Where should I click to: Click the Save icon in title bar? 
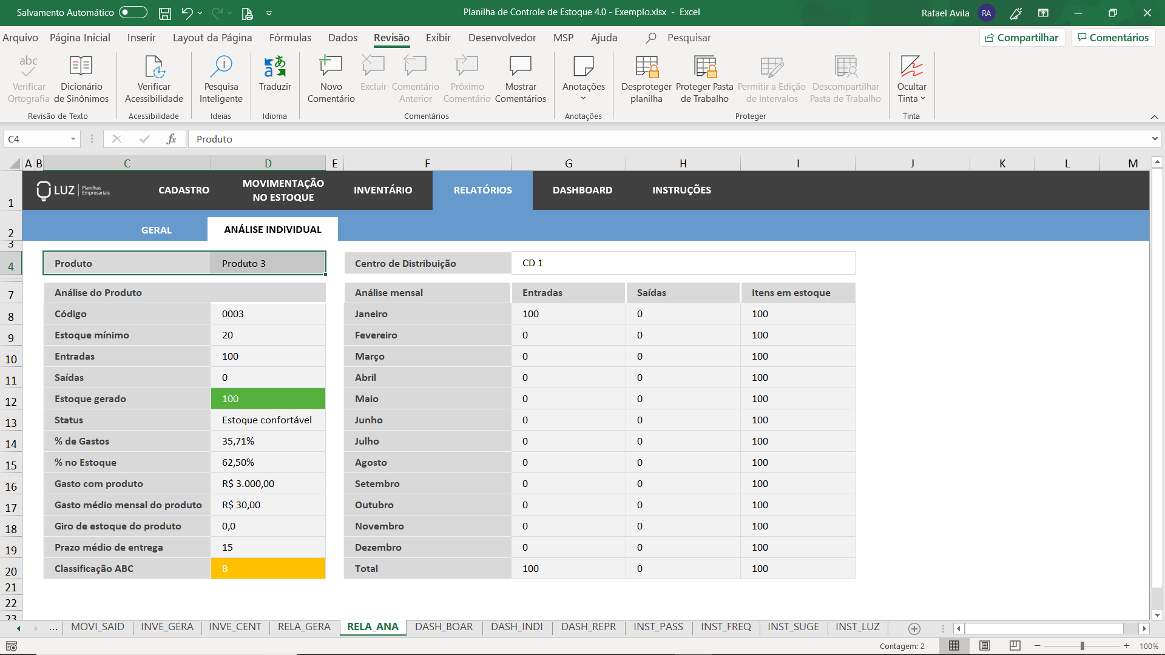[x=165, y=13]
